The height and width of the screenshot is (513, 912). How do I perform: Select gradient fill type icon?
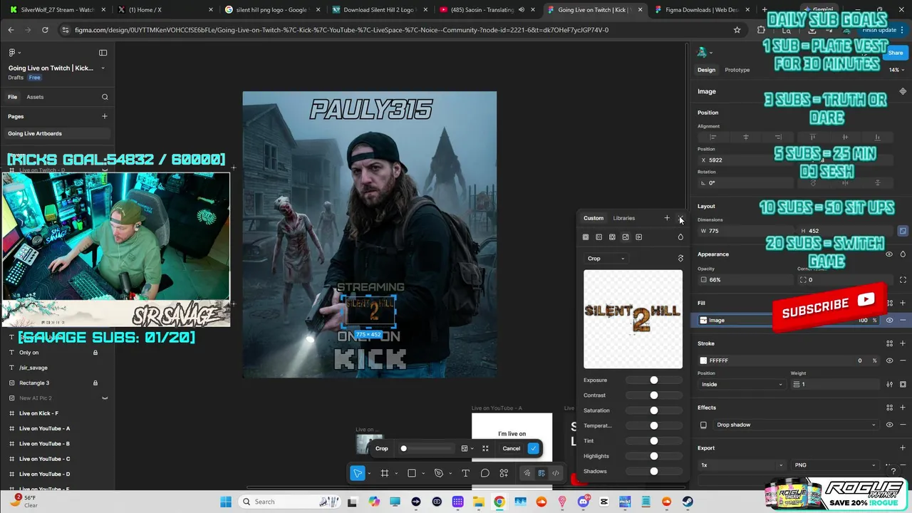point(598,237)
